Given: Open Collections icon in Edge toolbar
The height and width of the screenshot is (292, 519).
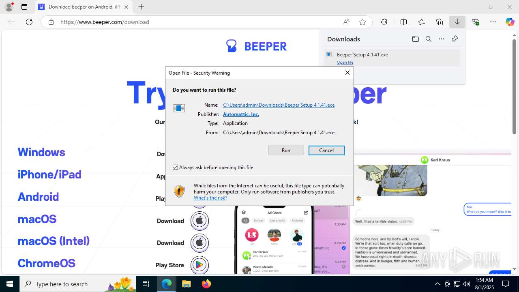Looking at the screenshot, I should click(440, 22).
